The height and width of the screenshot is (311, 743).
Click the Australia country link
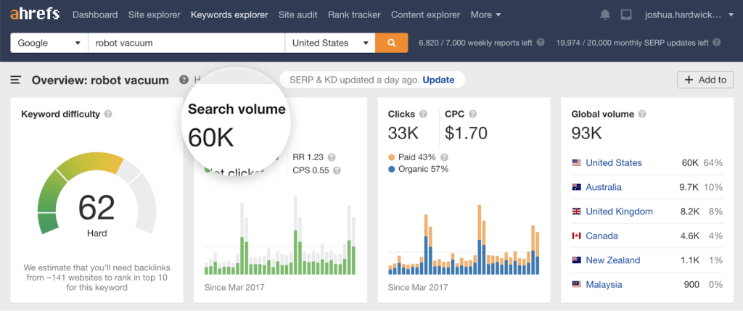pyautogui.click(x=603, y=187)
